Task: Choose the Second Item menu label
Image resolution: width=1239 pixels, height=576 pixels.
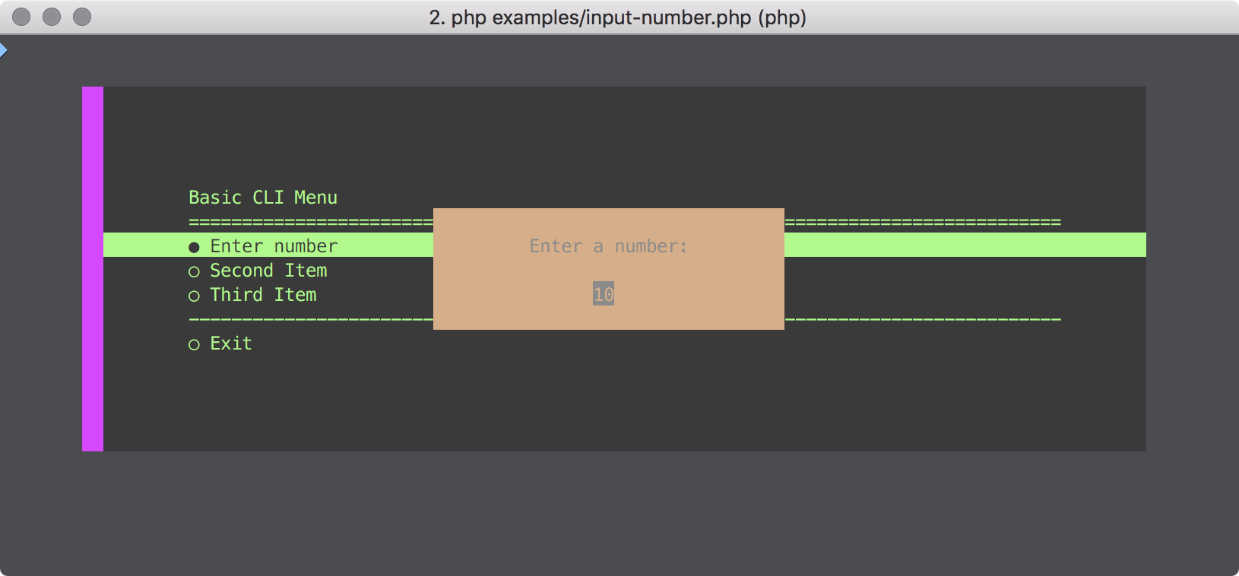Action: pos(268,271)
